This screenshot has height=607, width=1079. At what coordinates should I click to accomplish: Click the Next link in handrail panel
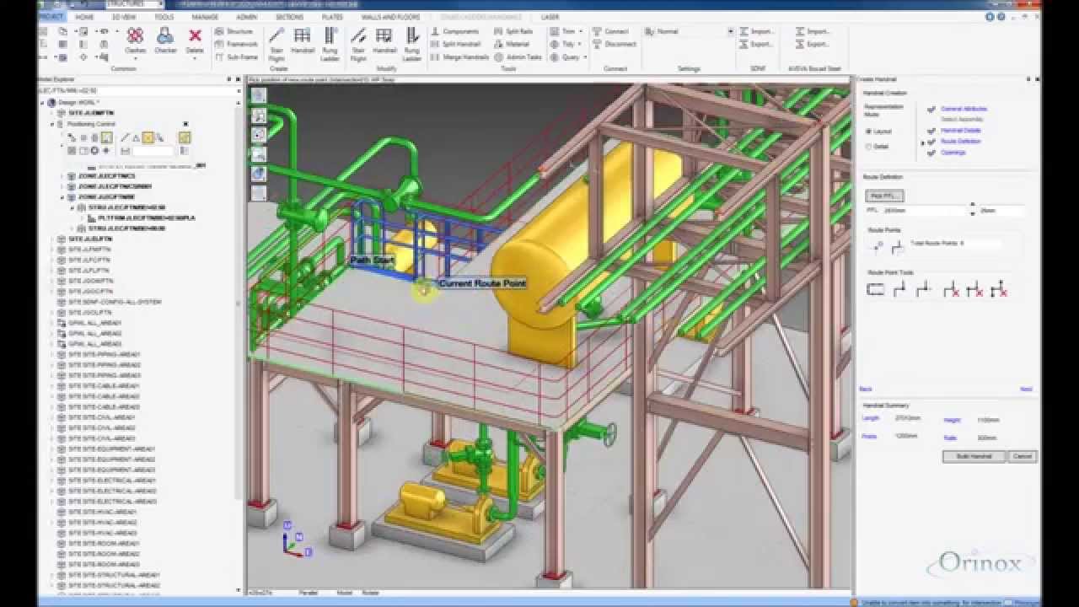click(x=1026, y=389)
